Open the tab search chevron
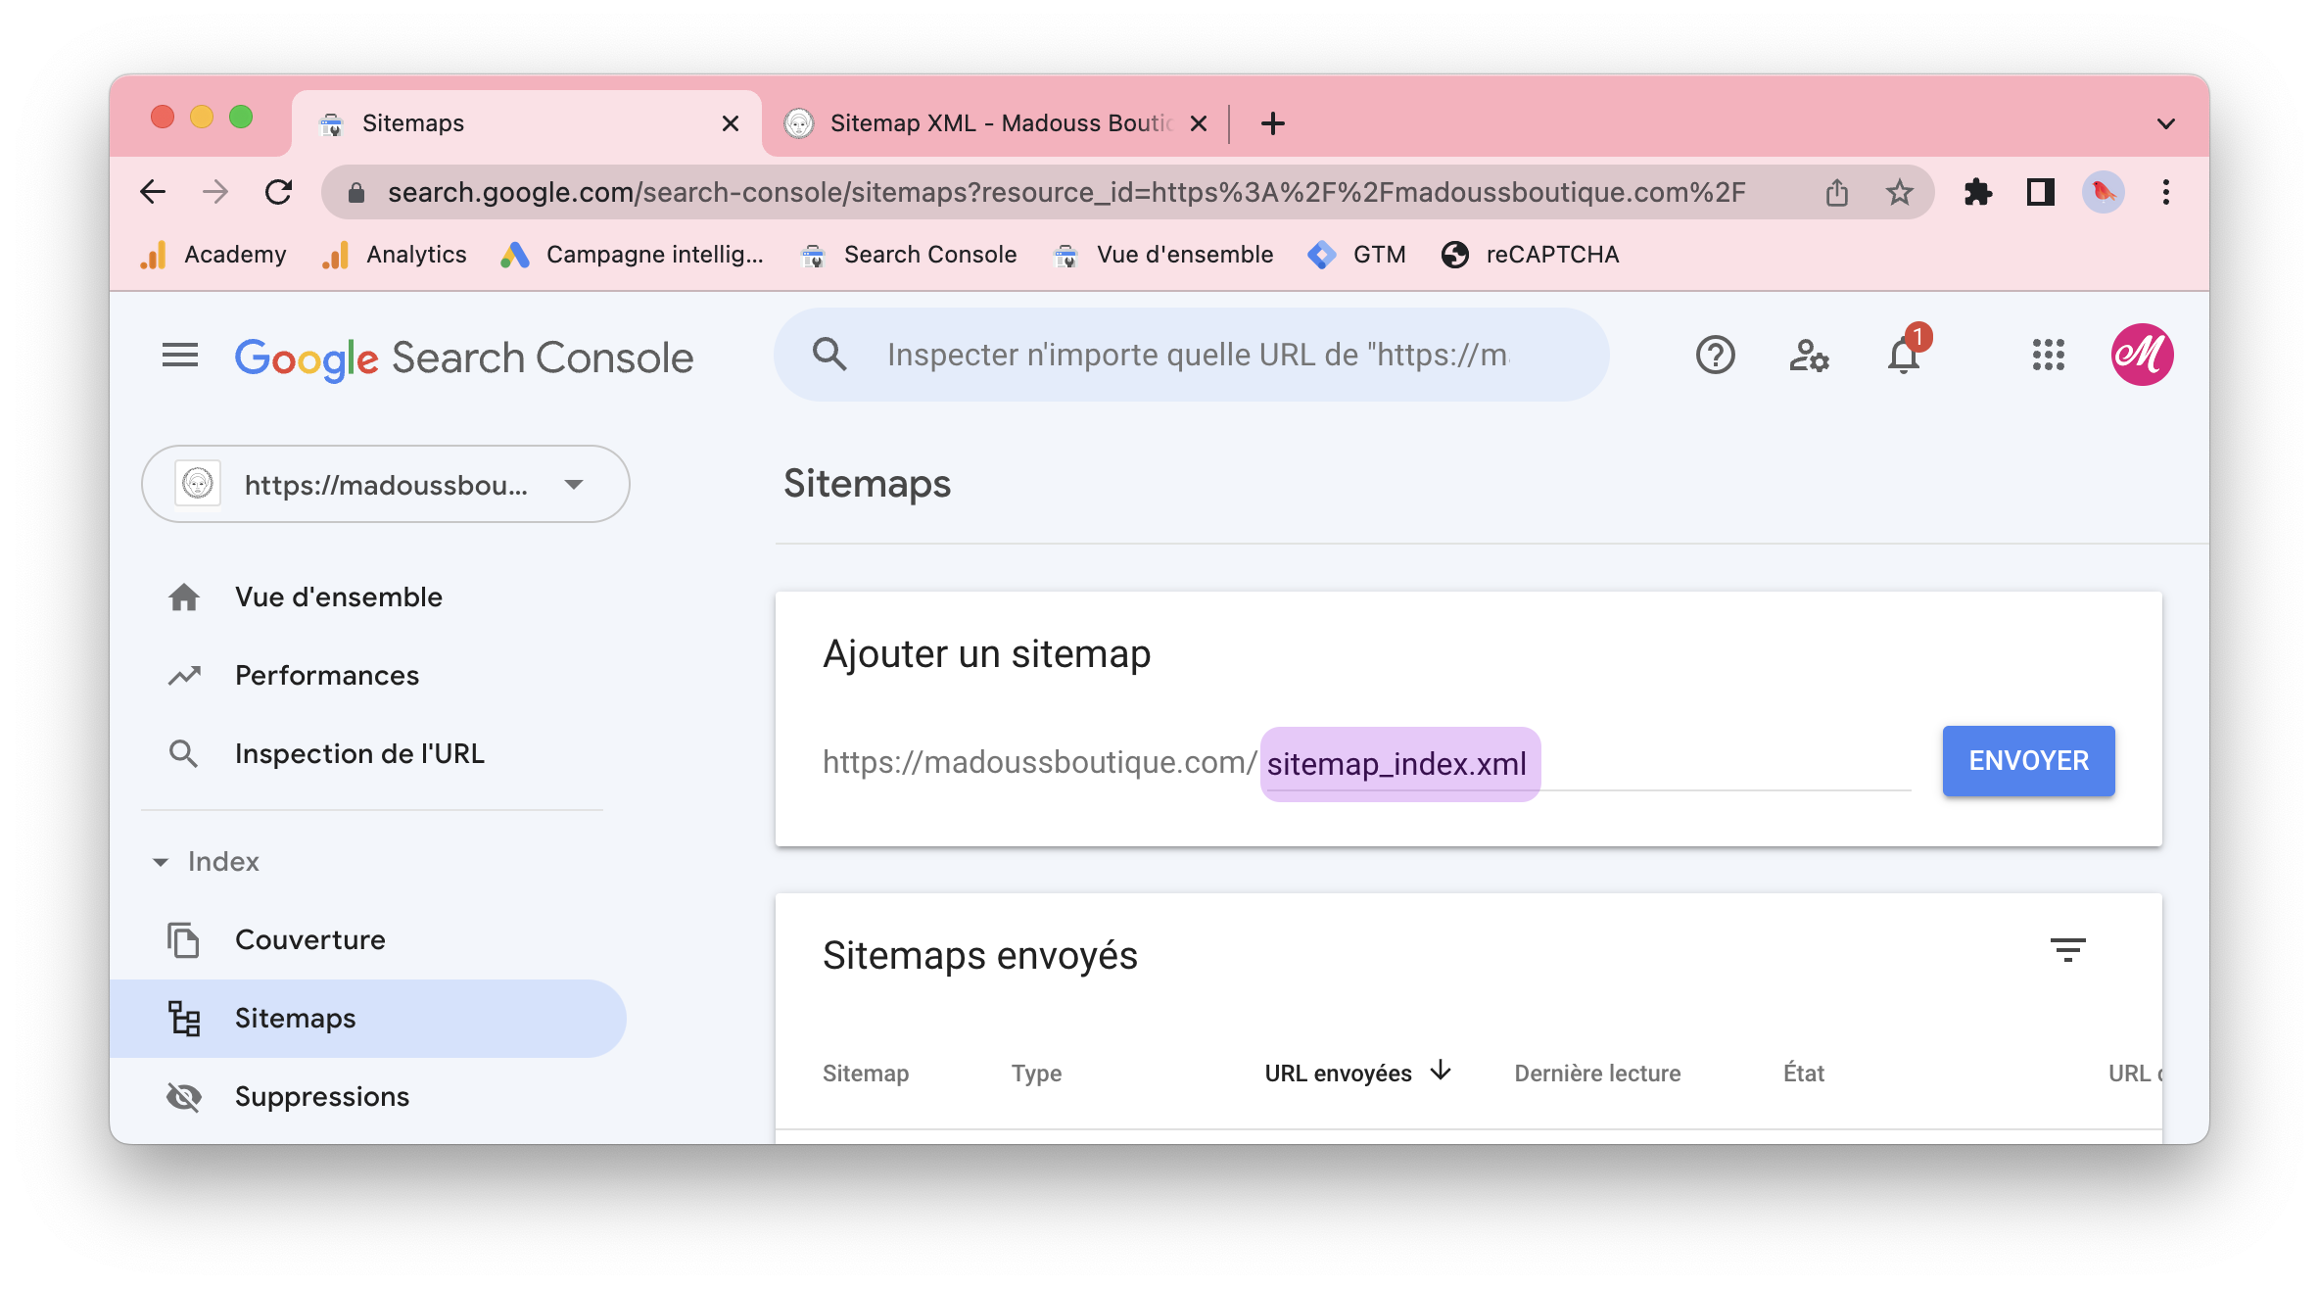This screenshot has height=1289, width=2319. [2165, 123]
